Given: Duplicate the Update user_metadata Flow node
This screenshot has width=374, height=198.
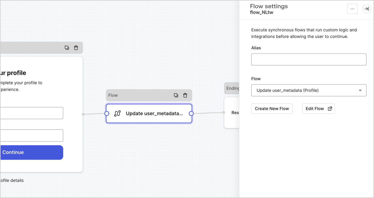Looking at the screenshot, I should 176,95.
